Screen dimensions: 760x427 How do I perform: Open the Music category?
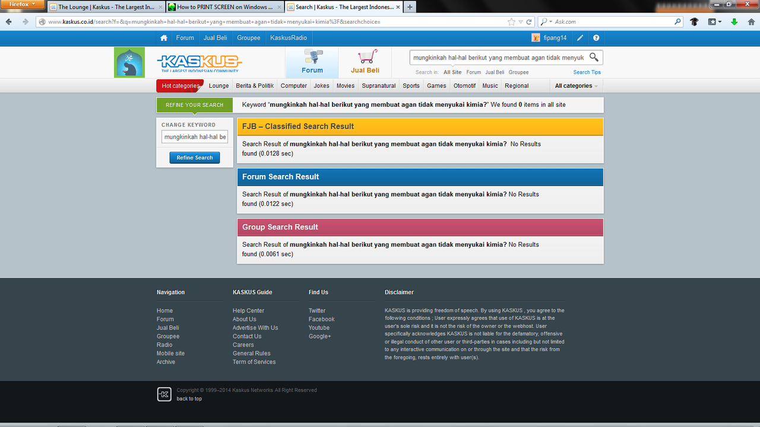tap(490, 86)
